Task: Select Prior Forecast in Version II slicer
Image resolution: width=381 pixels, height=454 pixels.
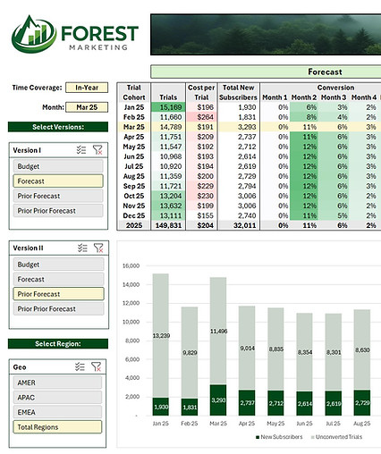Action: pos(58,294)
